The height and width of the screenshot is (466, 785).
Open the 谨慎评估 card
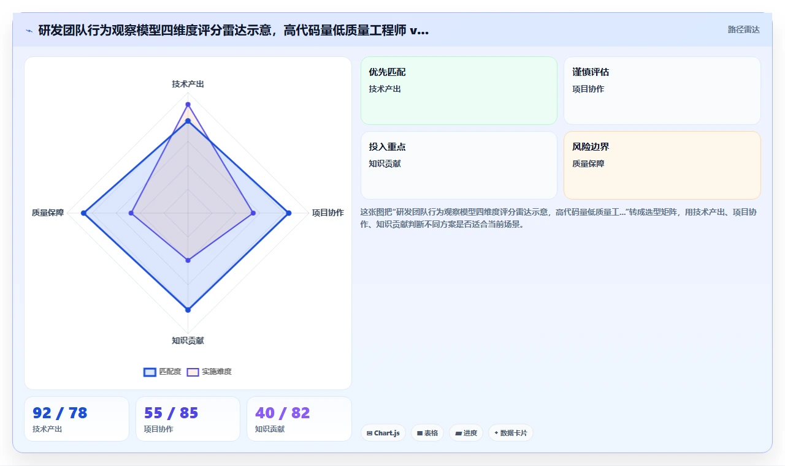tap(662, 91)
